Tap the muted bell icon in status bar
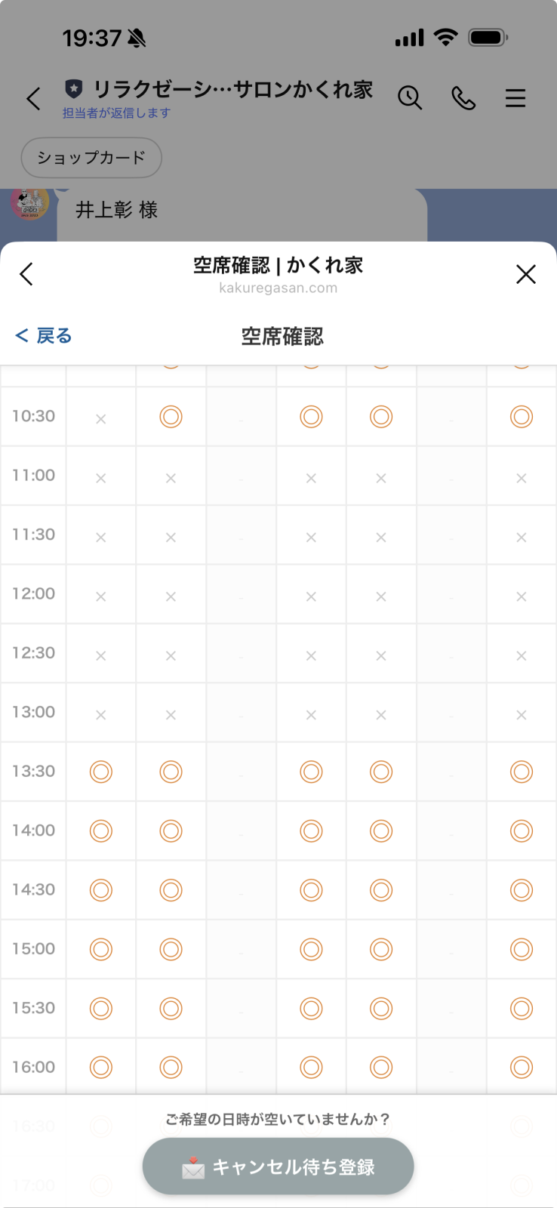The image size is (557, 1208). click(137, 39)
